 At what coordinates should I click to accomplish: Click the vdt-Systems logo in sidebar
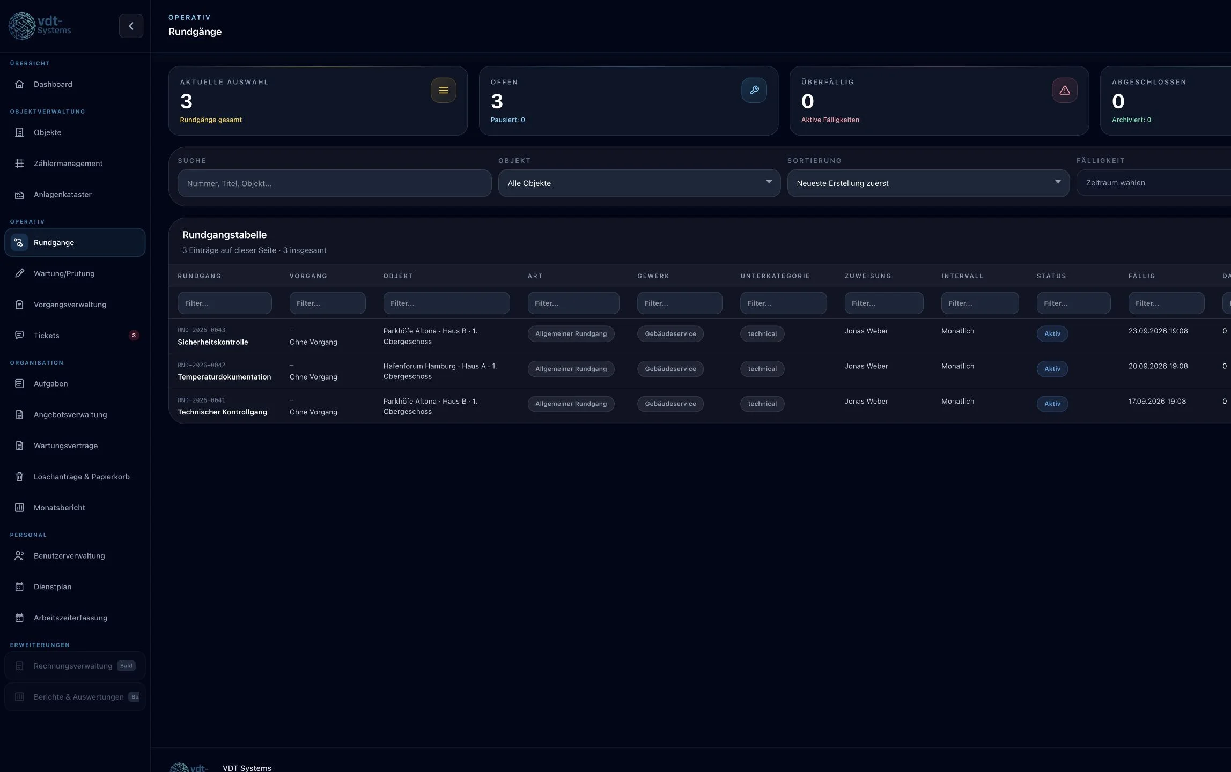click(40, 26)
